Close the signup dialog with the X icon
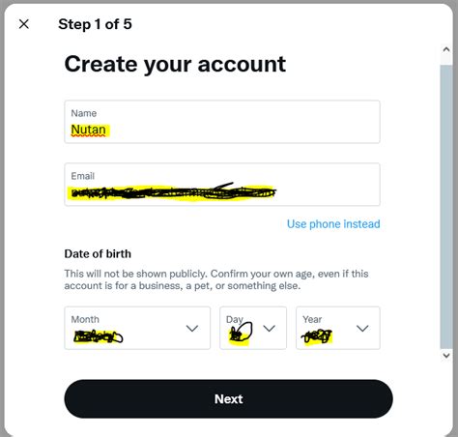 24,24
